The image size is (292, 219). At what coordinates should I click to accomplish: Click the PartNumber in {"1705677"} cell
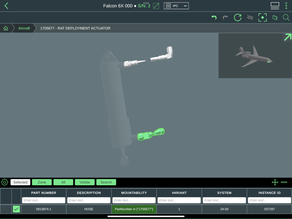(x=134, y=209)
